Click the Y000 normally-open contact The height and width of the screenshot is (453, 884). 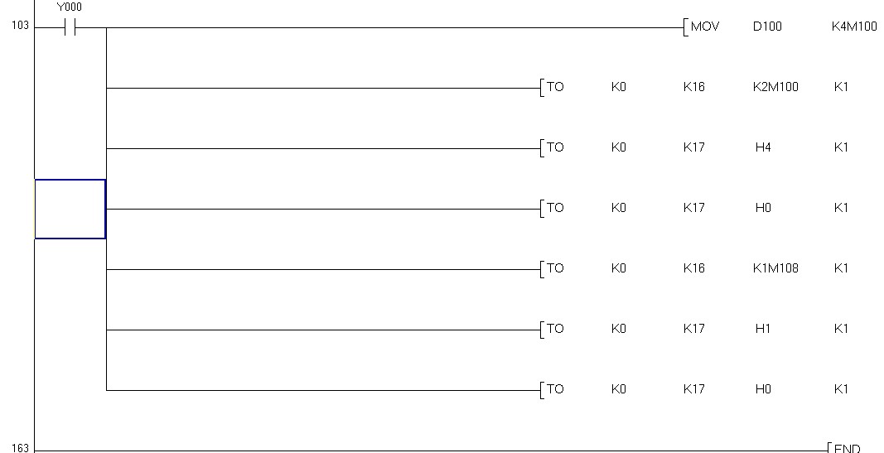click(x=70, y=27)
